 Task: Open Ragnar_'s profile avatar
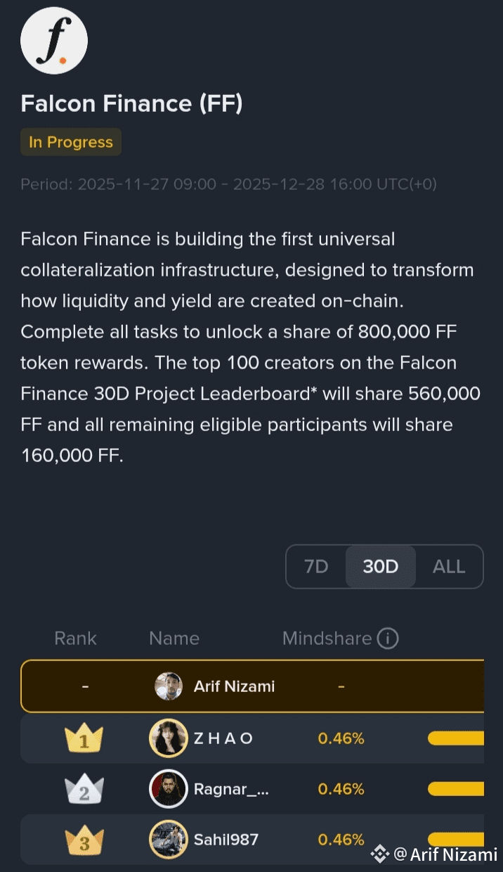169,789
